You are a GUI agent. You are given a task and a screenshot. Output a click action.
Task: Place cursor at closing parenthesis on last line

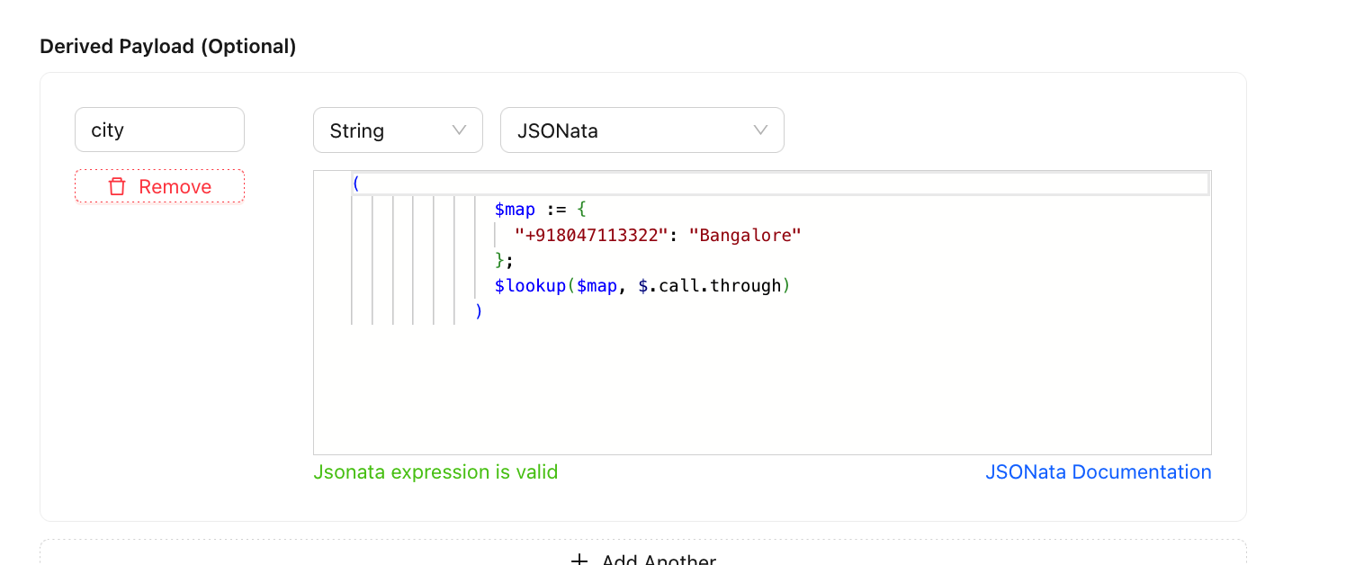pyautogui.click(x=479, y=311)
